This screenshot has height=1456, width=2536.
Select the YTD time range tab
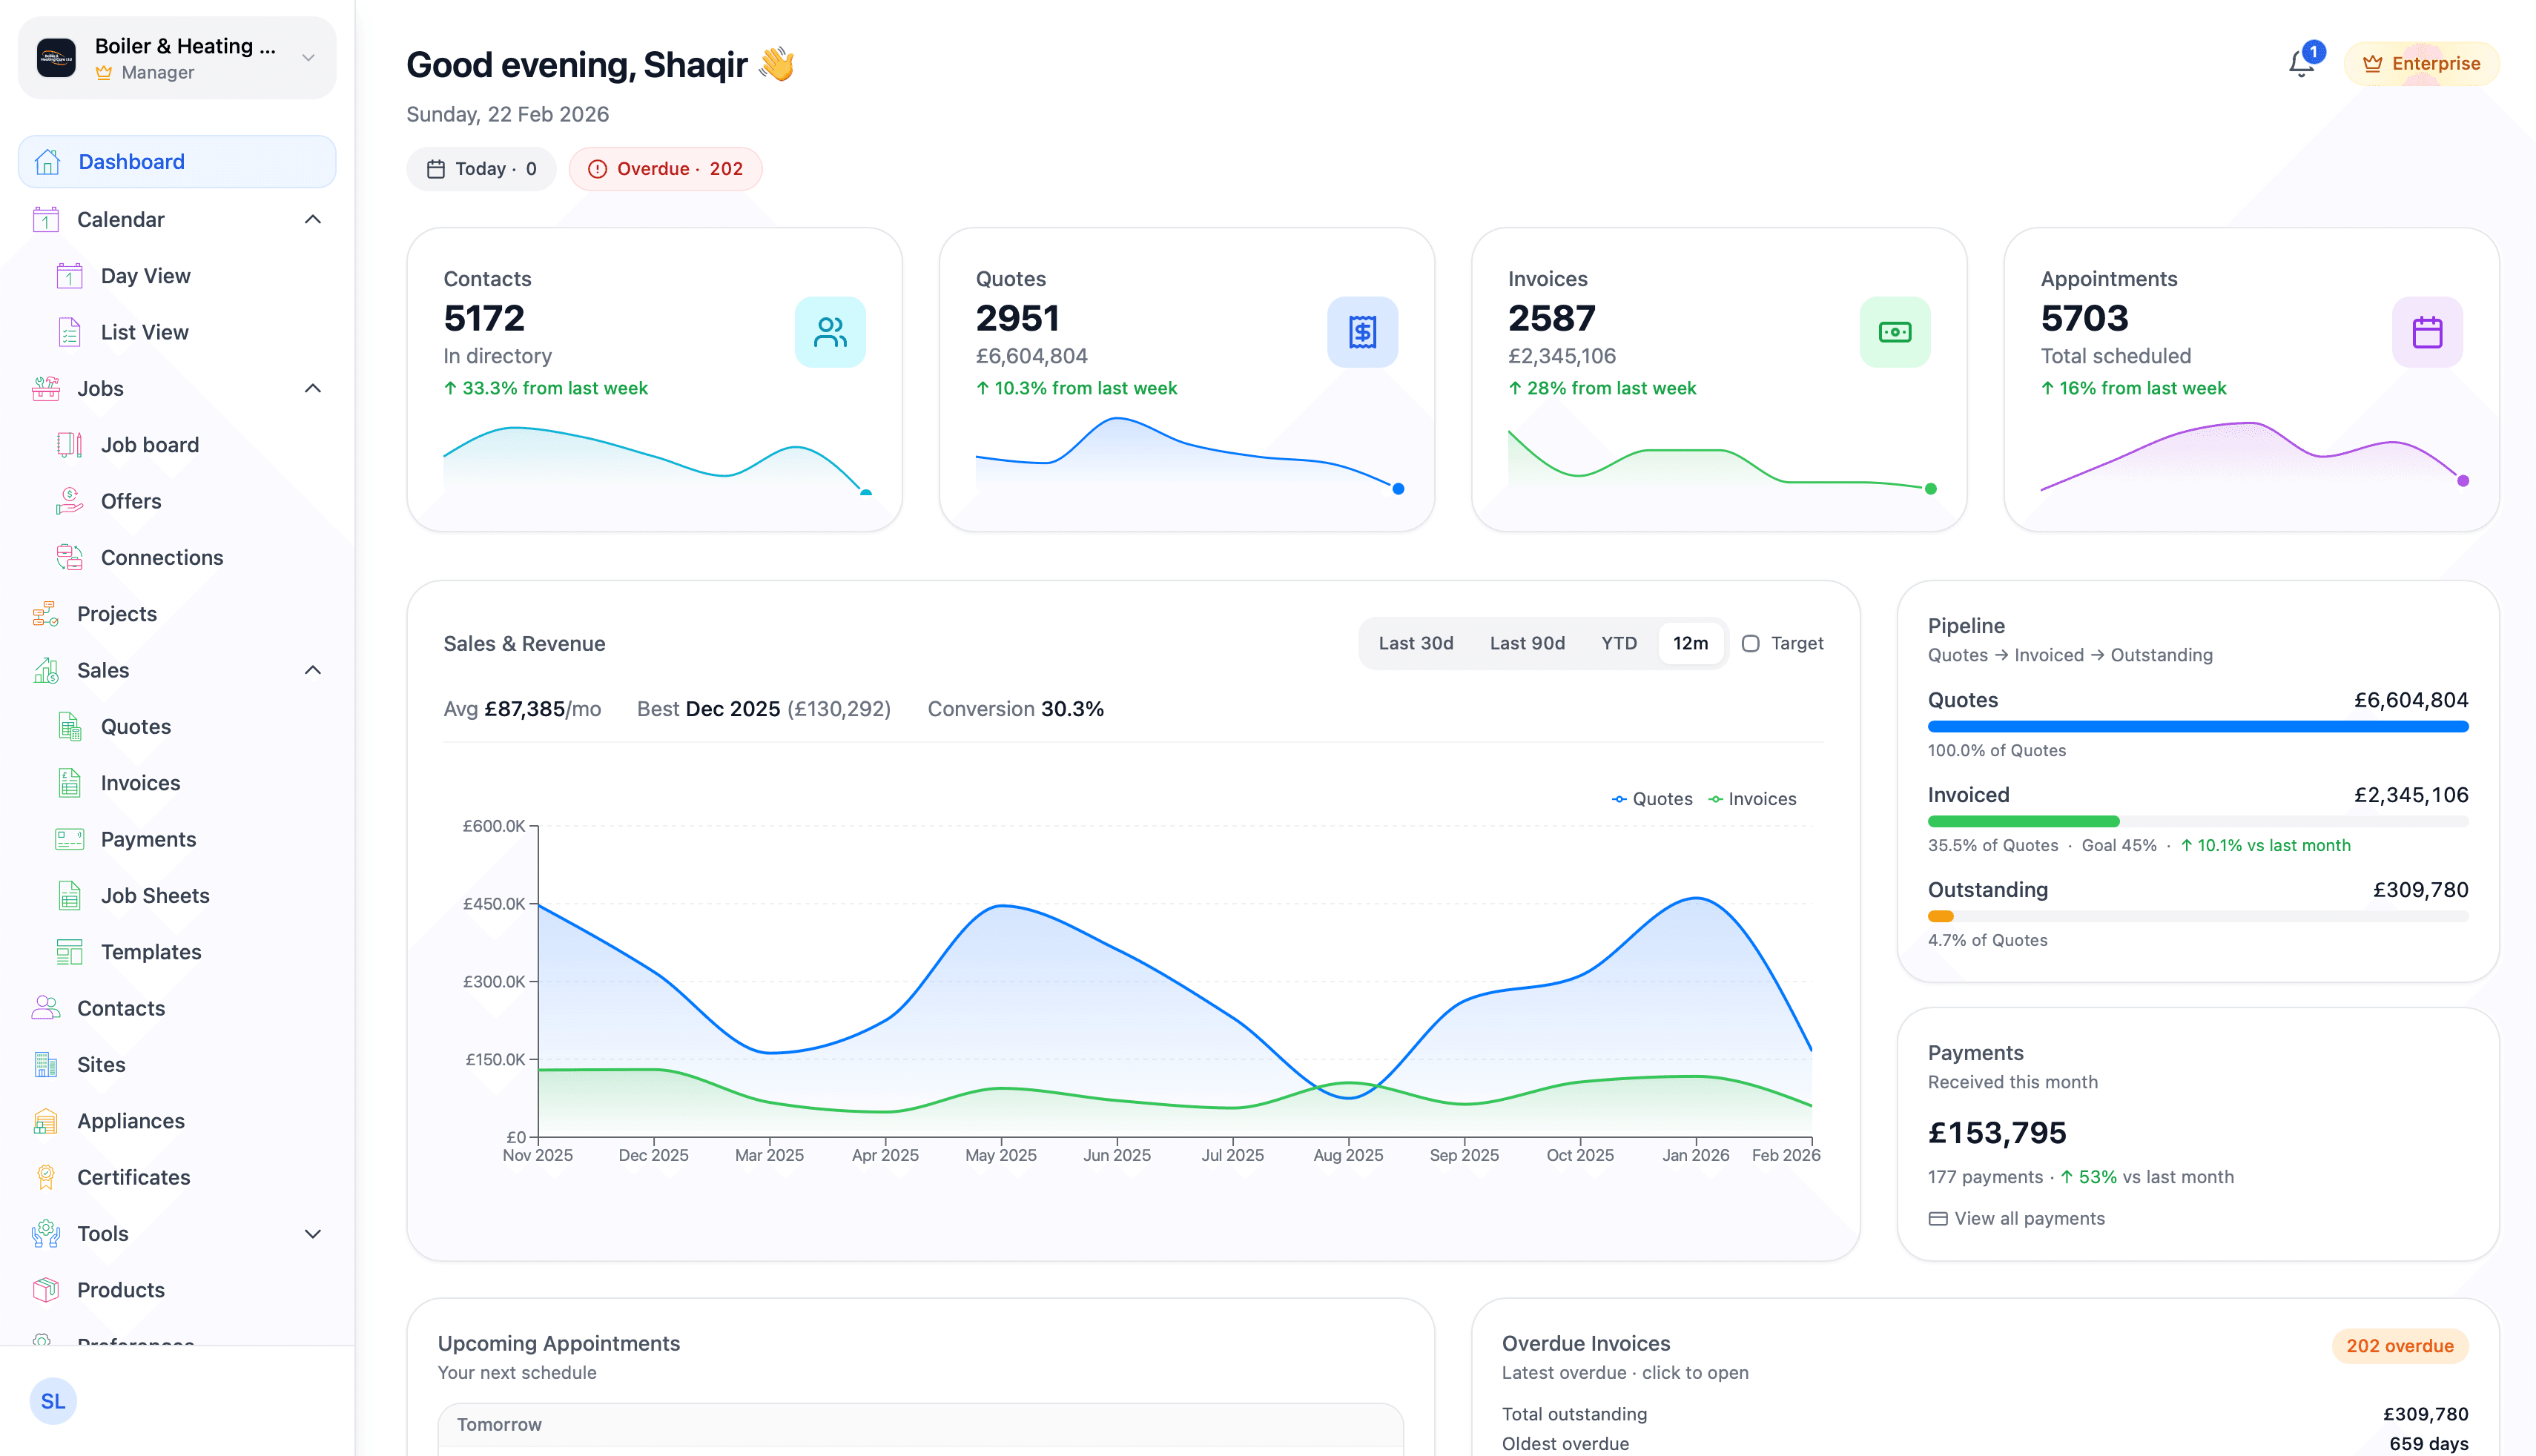(x=1617, y=643)
